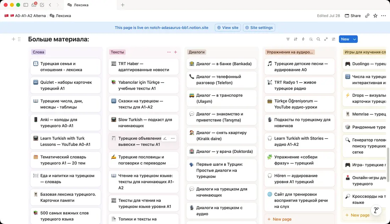Copy page link icon in top bar
Viewport: 390px width, 224px height.
click(x=367, y=16)
